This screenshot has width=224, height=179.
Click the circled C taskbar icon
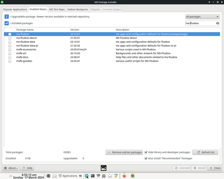(48, 176)
